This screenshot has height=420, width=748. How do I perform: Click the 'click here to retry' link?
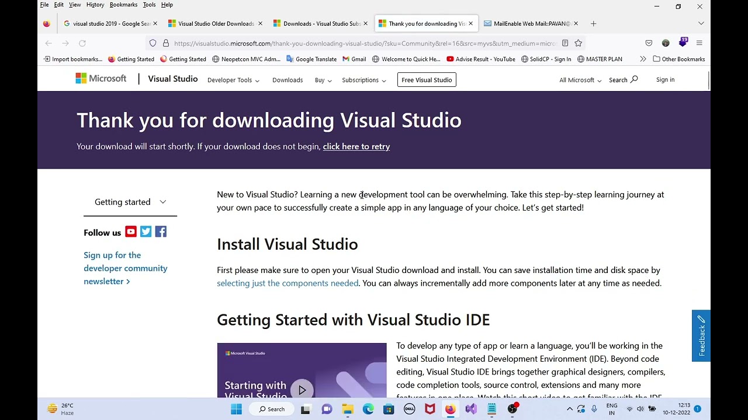click(356, 146)
